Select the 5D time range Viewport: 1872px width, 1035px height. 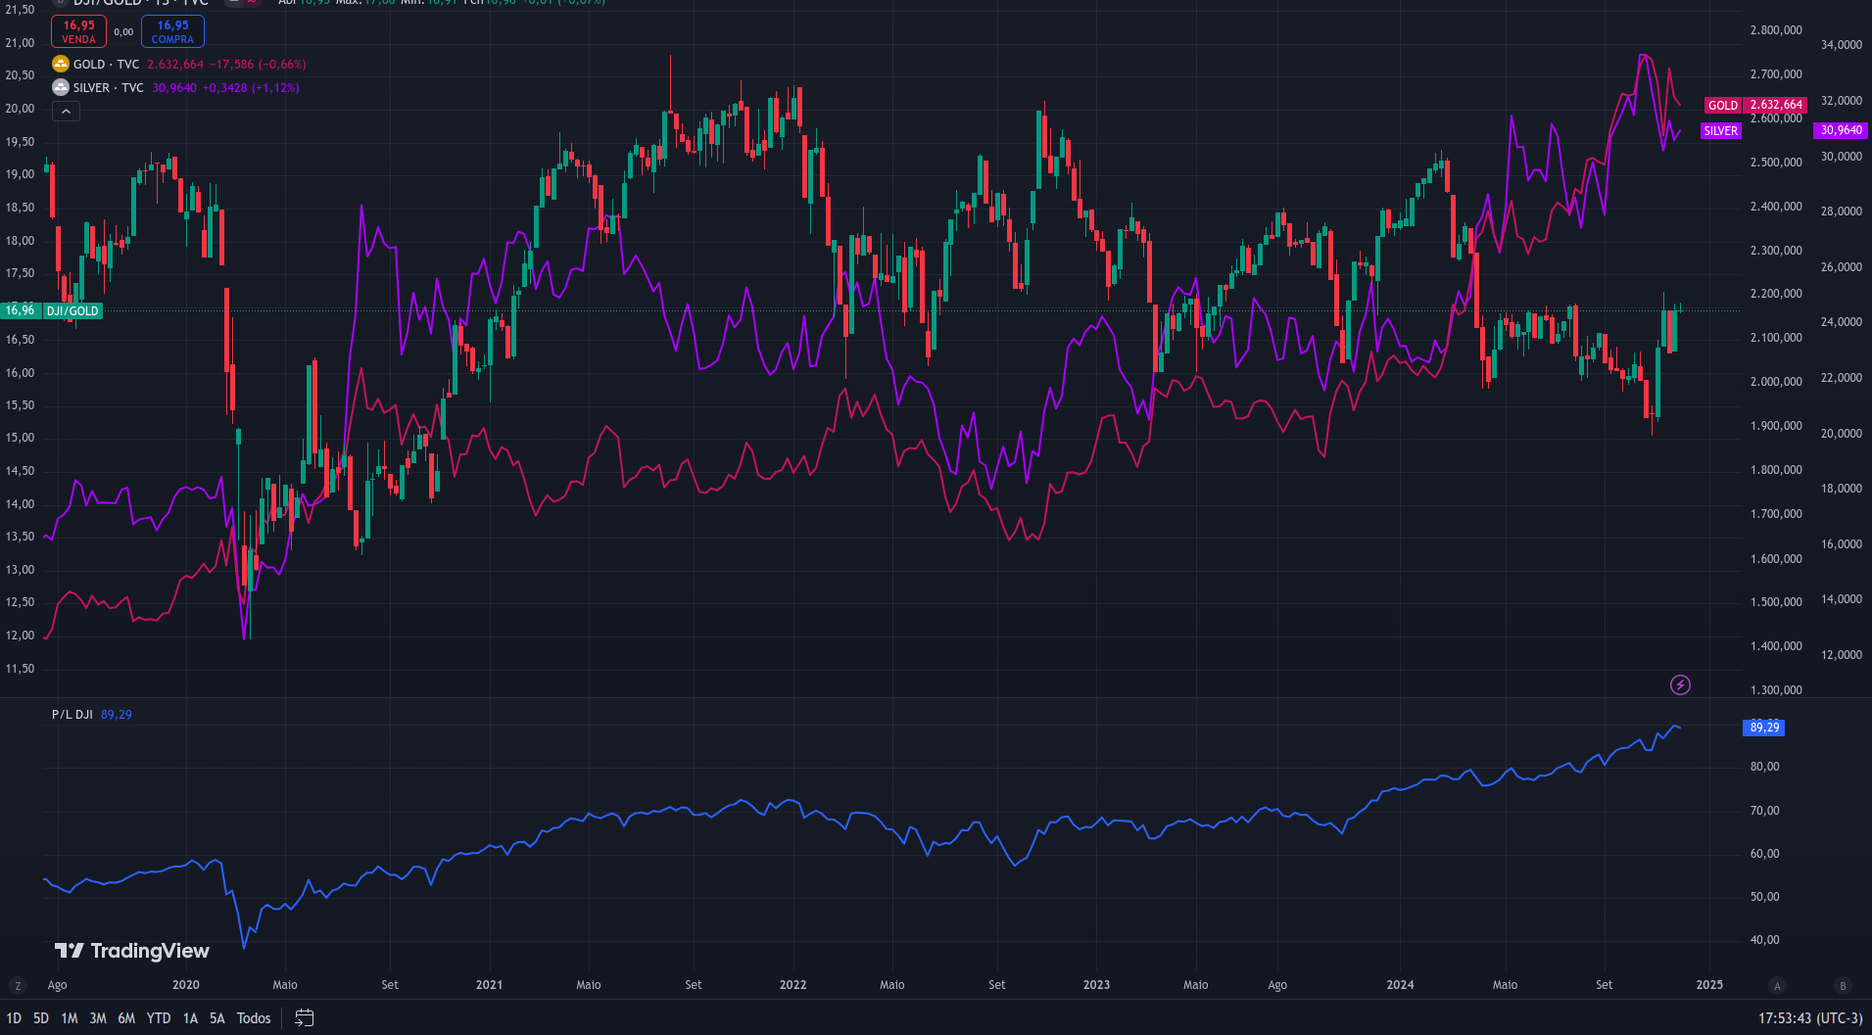41,1018
